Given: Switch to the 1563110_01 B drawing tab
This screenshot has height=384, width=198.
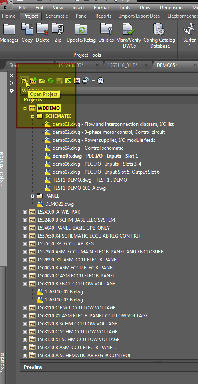Looking at the screenshot, I should coord(123,65).
